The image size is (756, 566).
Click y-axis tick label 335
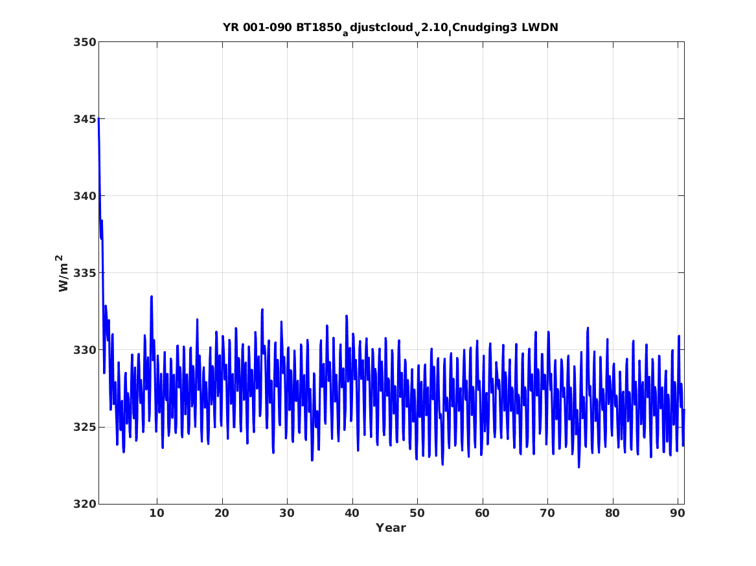[85, 273]
